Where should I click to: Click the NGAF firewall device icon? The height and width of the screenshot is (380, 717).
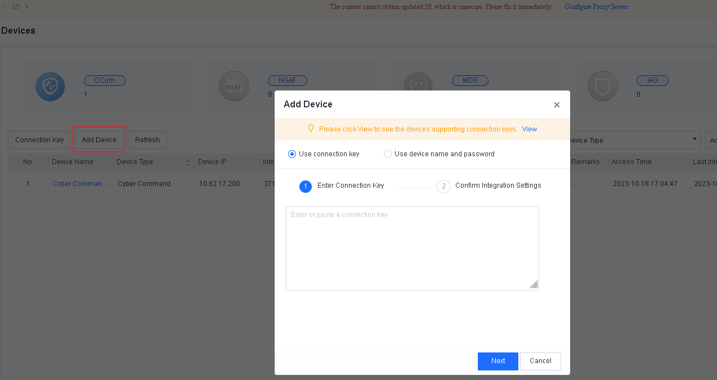[x=234, y=87]
